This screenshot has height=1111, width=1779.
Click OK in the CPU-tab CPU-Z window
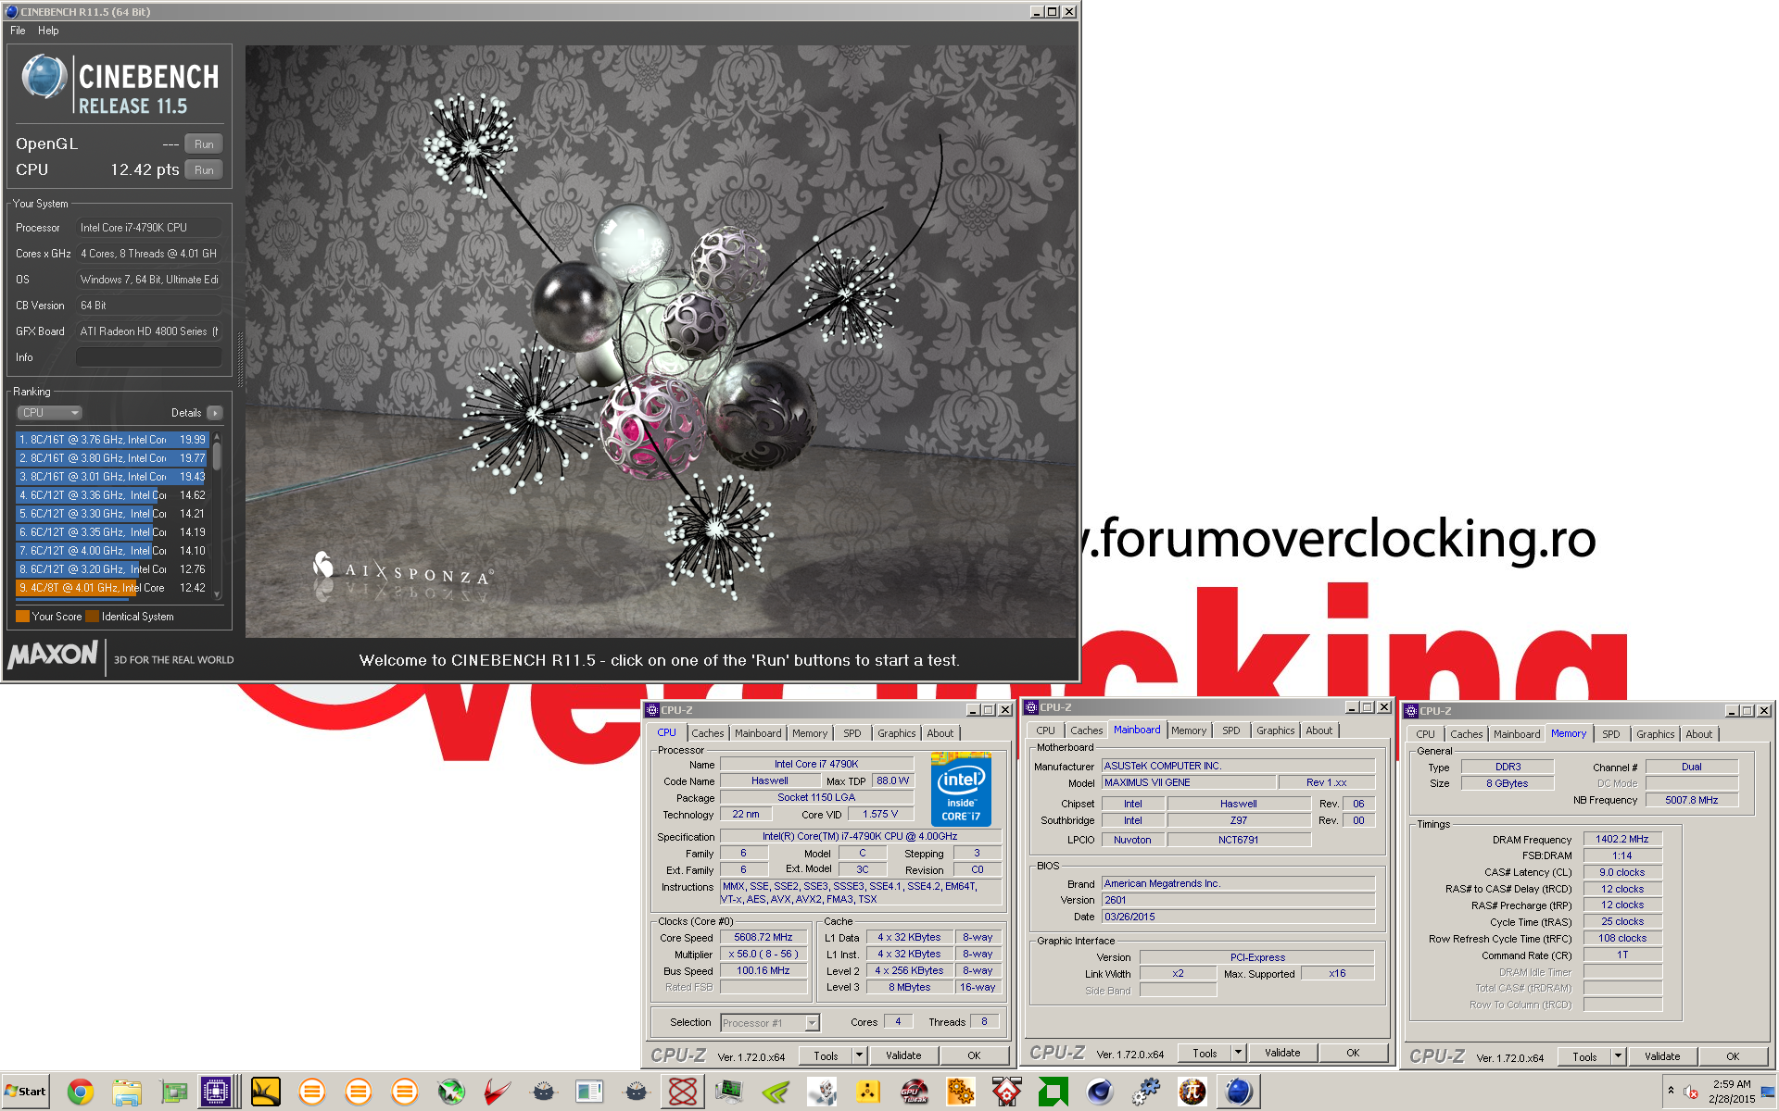pos(974,1055)
